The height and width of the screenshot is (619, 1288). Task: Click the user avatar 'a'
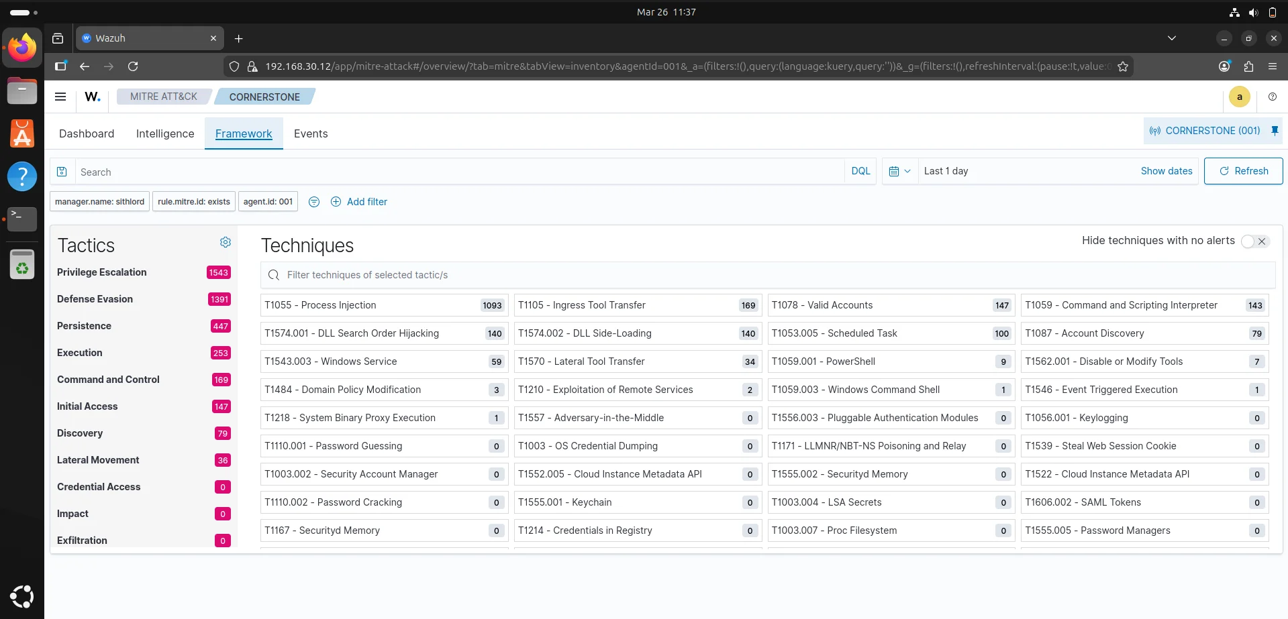click(1239, 97)
